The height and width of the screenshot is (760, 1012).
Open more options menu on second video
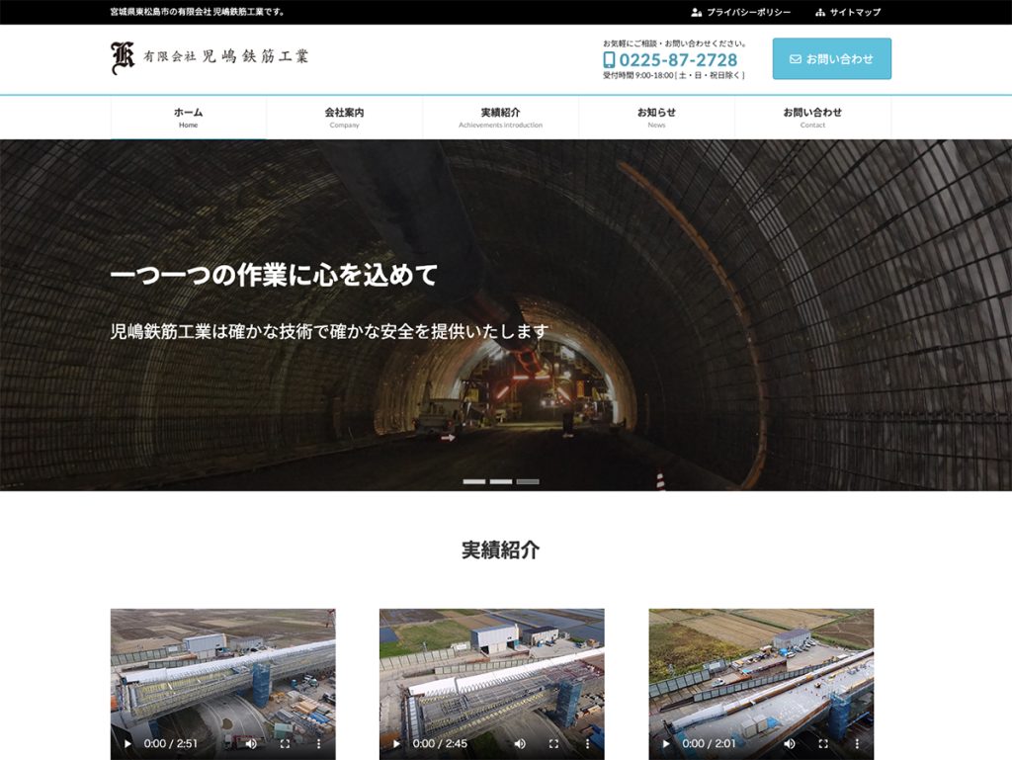click(586, 743)
